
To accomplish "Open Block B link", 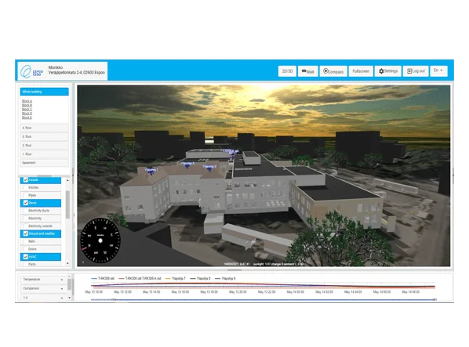I will click(27, 106).
